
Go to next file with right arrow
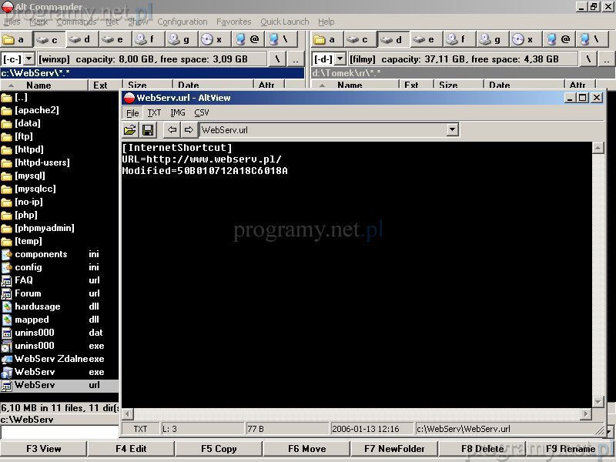[189, 130]
